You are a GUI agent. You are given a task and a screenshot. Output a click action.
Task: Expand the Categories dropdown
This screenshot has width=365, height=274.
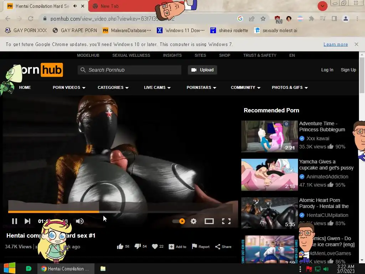[113, 88]
